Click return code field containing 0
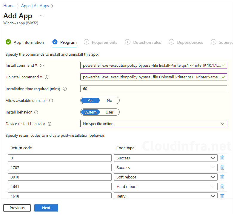Image resolution: width=234 pixels, height=216 pixels. pyautogui.click(x=60, y=158)
